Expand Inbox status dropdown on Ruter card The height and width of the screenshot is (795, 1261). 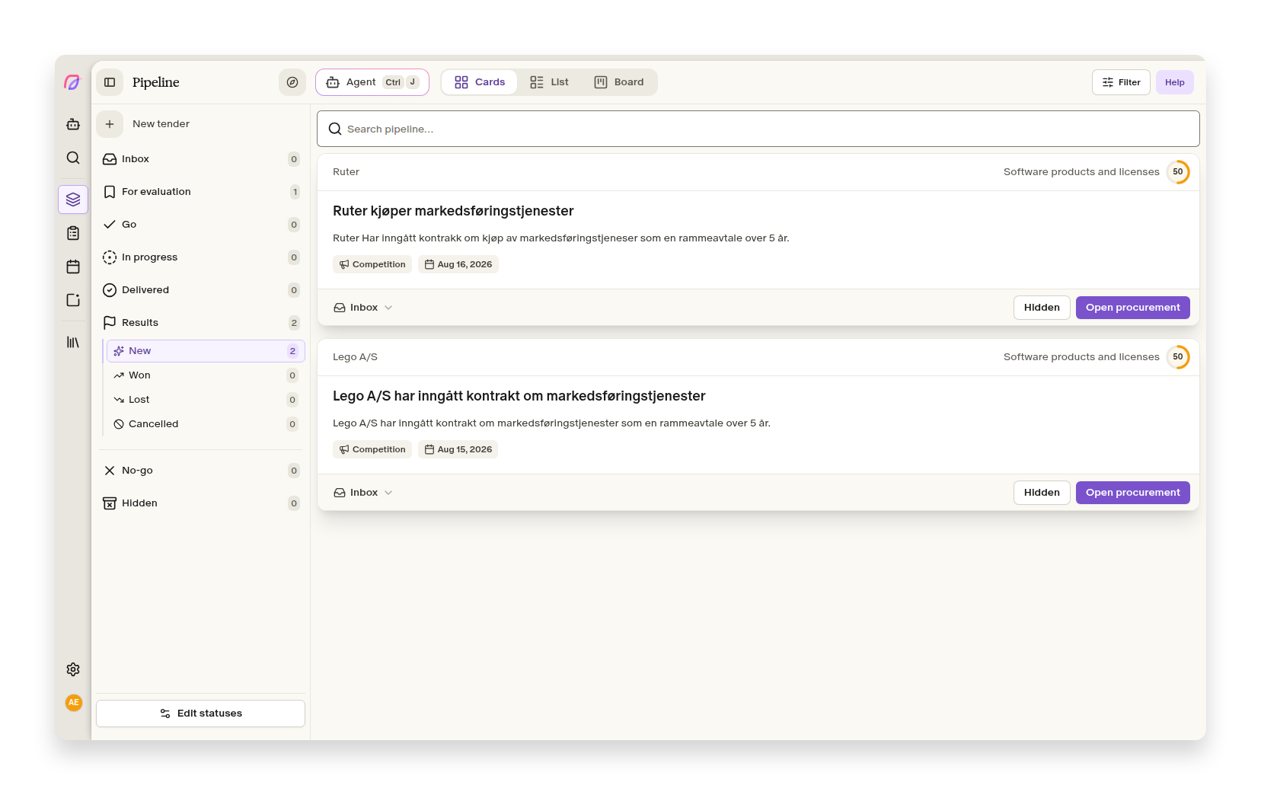pyautogui.click(x=363, y=308)
